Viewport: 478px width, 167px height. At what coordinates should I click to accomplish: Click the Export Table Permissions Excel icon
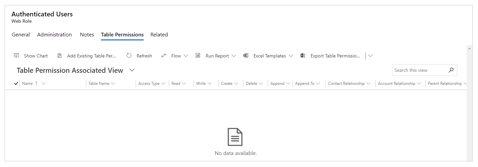point(303,56)
